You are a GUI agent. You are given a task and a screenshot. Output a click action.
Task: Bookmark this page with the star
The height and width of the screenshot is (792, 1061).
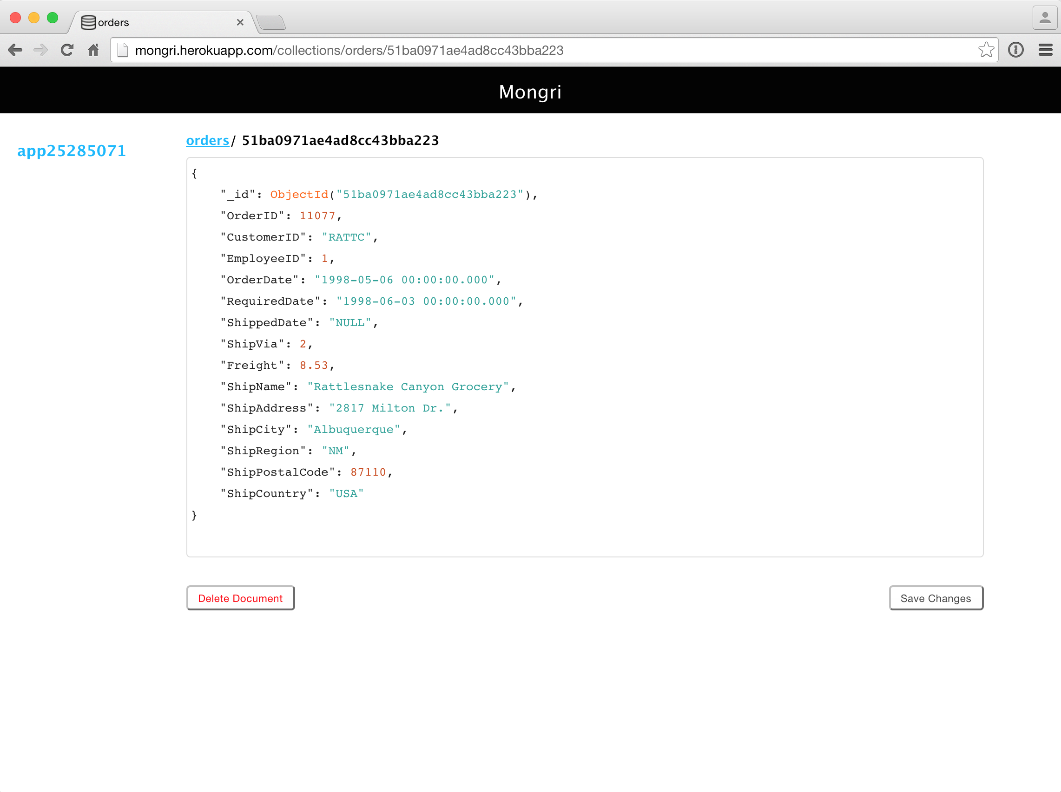click(x=986, y=50)
